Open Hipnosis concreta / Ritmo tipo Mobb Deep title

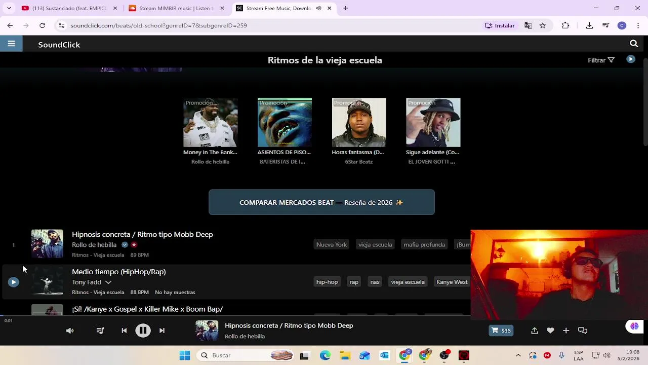142,234
